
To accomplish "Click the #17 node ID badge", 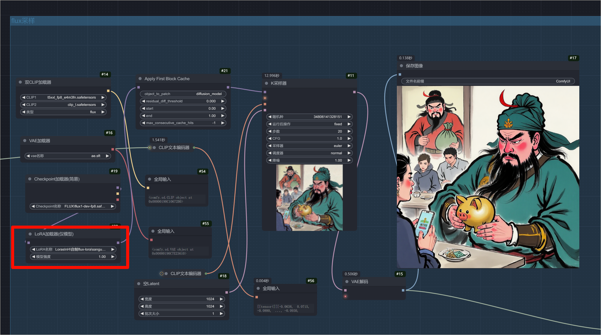I will coord(573,58).
